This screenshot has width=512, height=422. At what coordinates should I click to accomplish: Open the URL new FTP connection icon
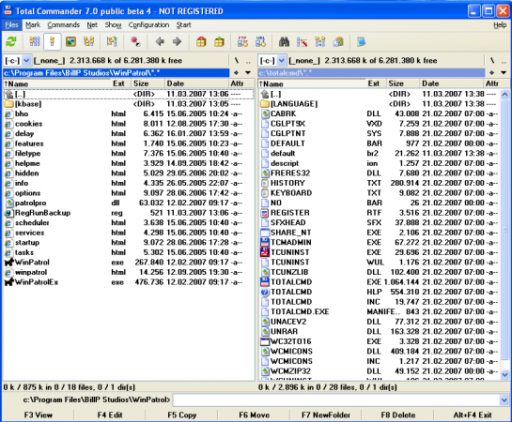point(260,41)
